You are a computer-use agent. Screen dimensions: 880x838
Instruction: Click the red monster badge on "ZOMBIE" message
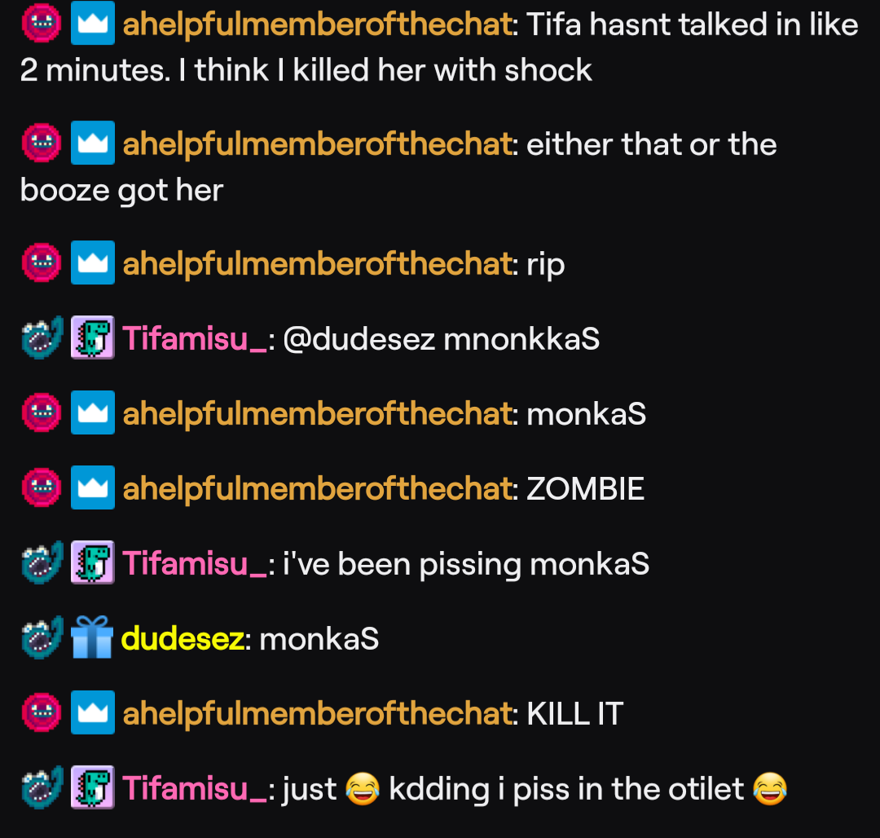click(42, 487)
